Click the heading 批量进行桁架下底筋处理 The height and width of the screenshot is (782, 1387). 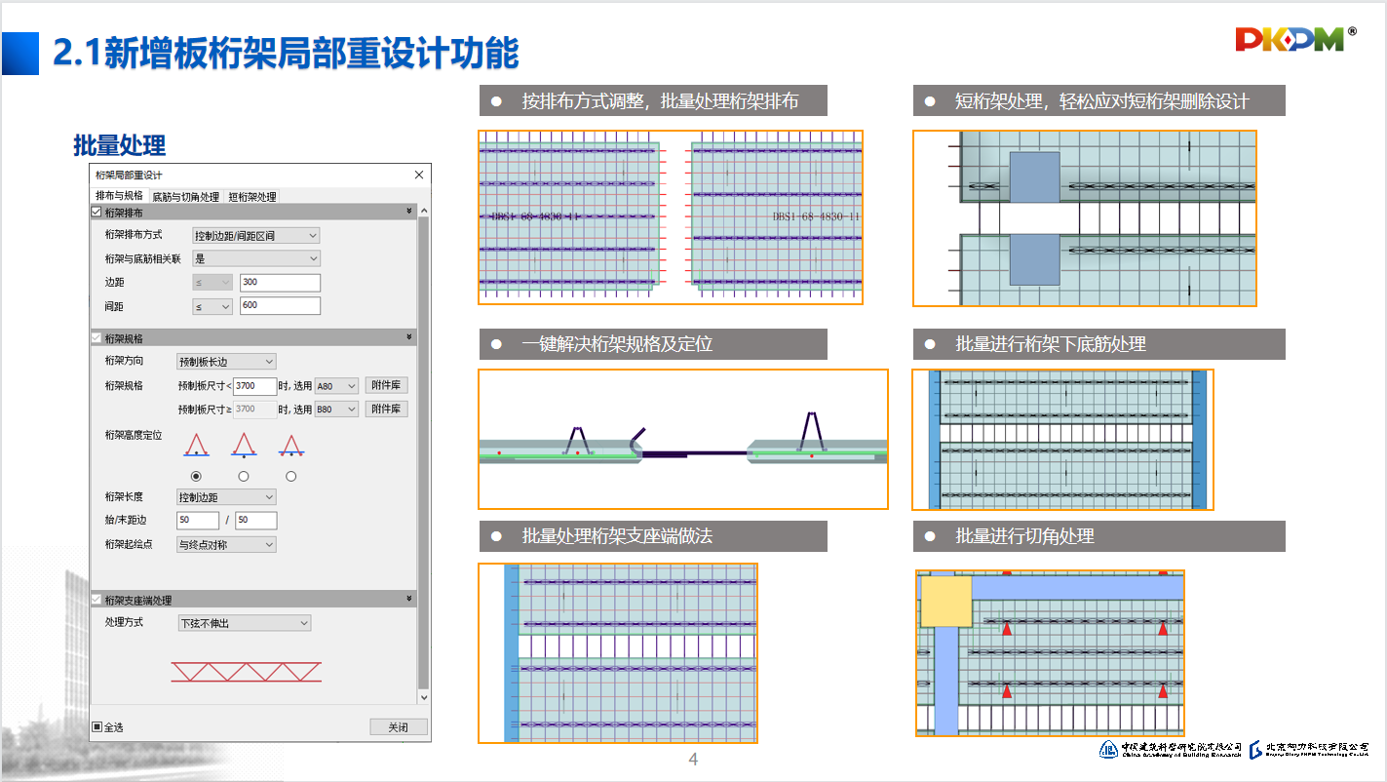[1051, 344]
